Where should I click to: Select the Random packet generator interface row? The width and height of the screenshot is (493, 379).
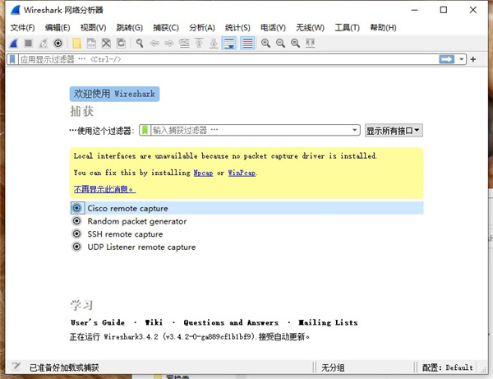(x=246, y=221)
